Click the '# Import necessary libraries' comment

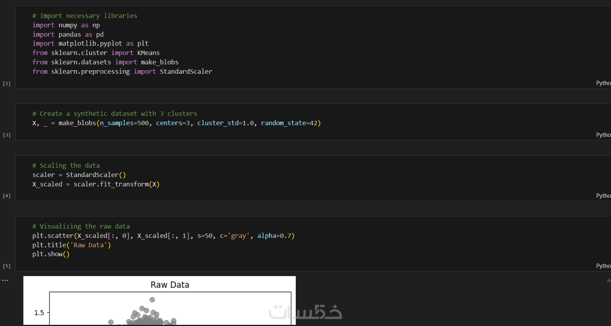click(x=85, y=16)
